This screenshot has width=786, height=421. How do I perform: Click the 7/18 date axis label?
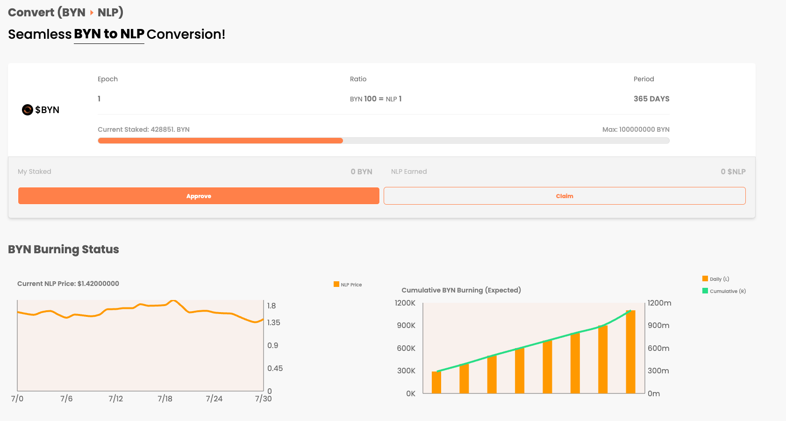point(165,399)
